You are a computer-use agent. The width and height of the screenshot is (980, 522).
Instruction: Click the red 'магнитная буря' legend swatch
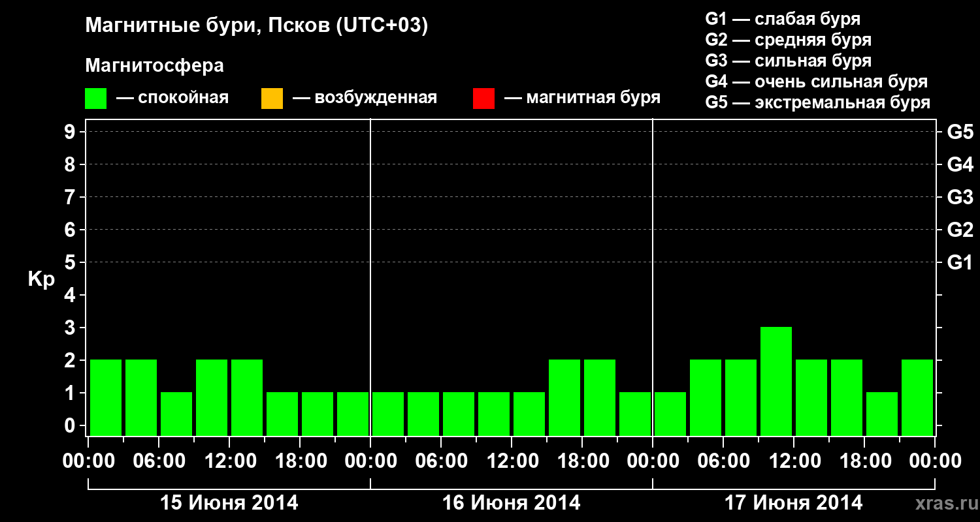[483, 99]
